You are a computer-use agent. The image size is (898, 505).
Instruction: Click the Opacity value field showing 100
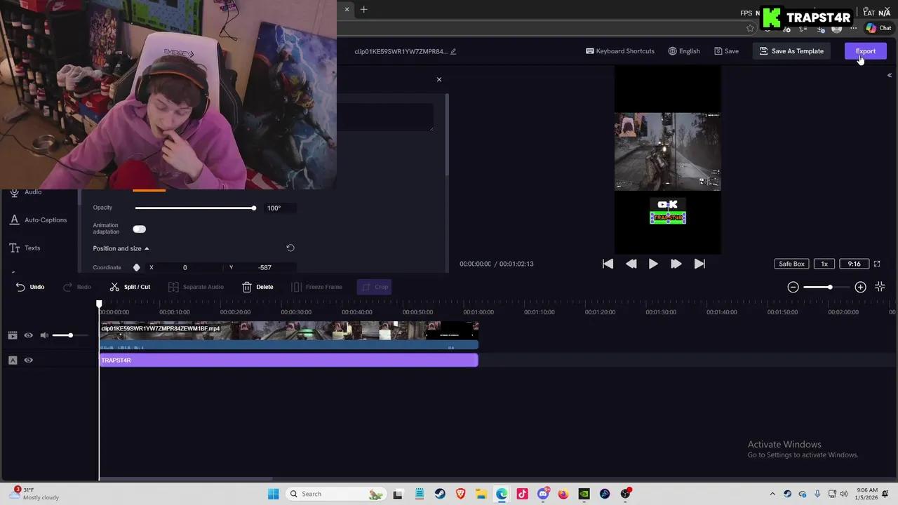[x=279, y=208]
